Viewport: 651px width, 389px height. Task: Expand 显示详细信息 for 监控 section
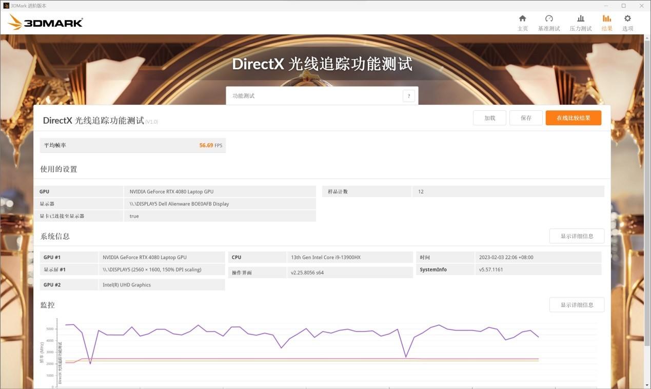click(577, 305)
